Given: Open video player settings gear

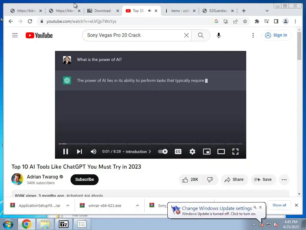Looking at the screenshot, I should (x=192, y=152).
